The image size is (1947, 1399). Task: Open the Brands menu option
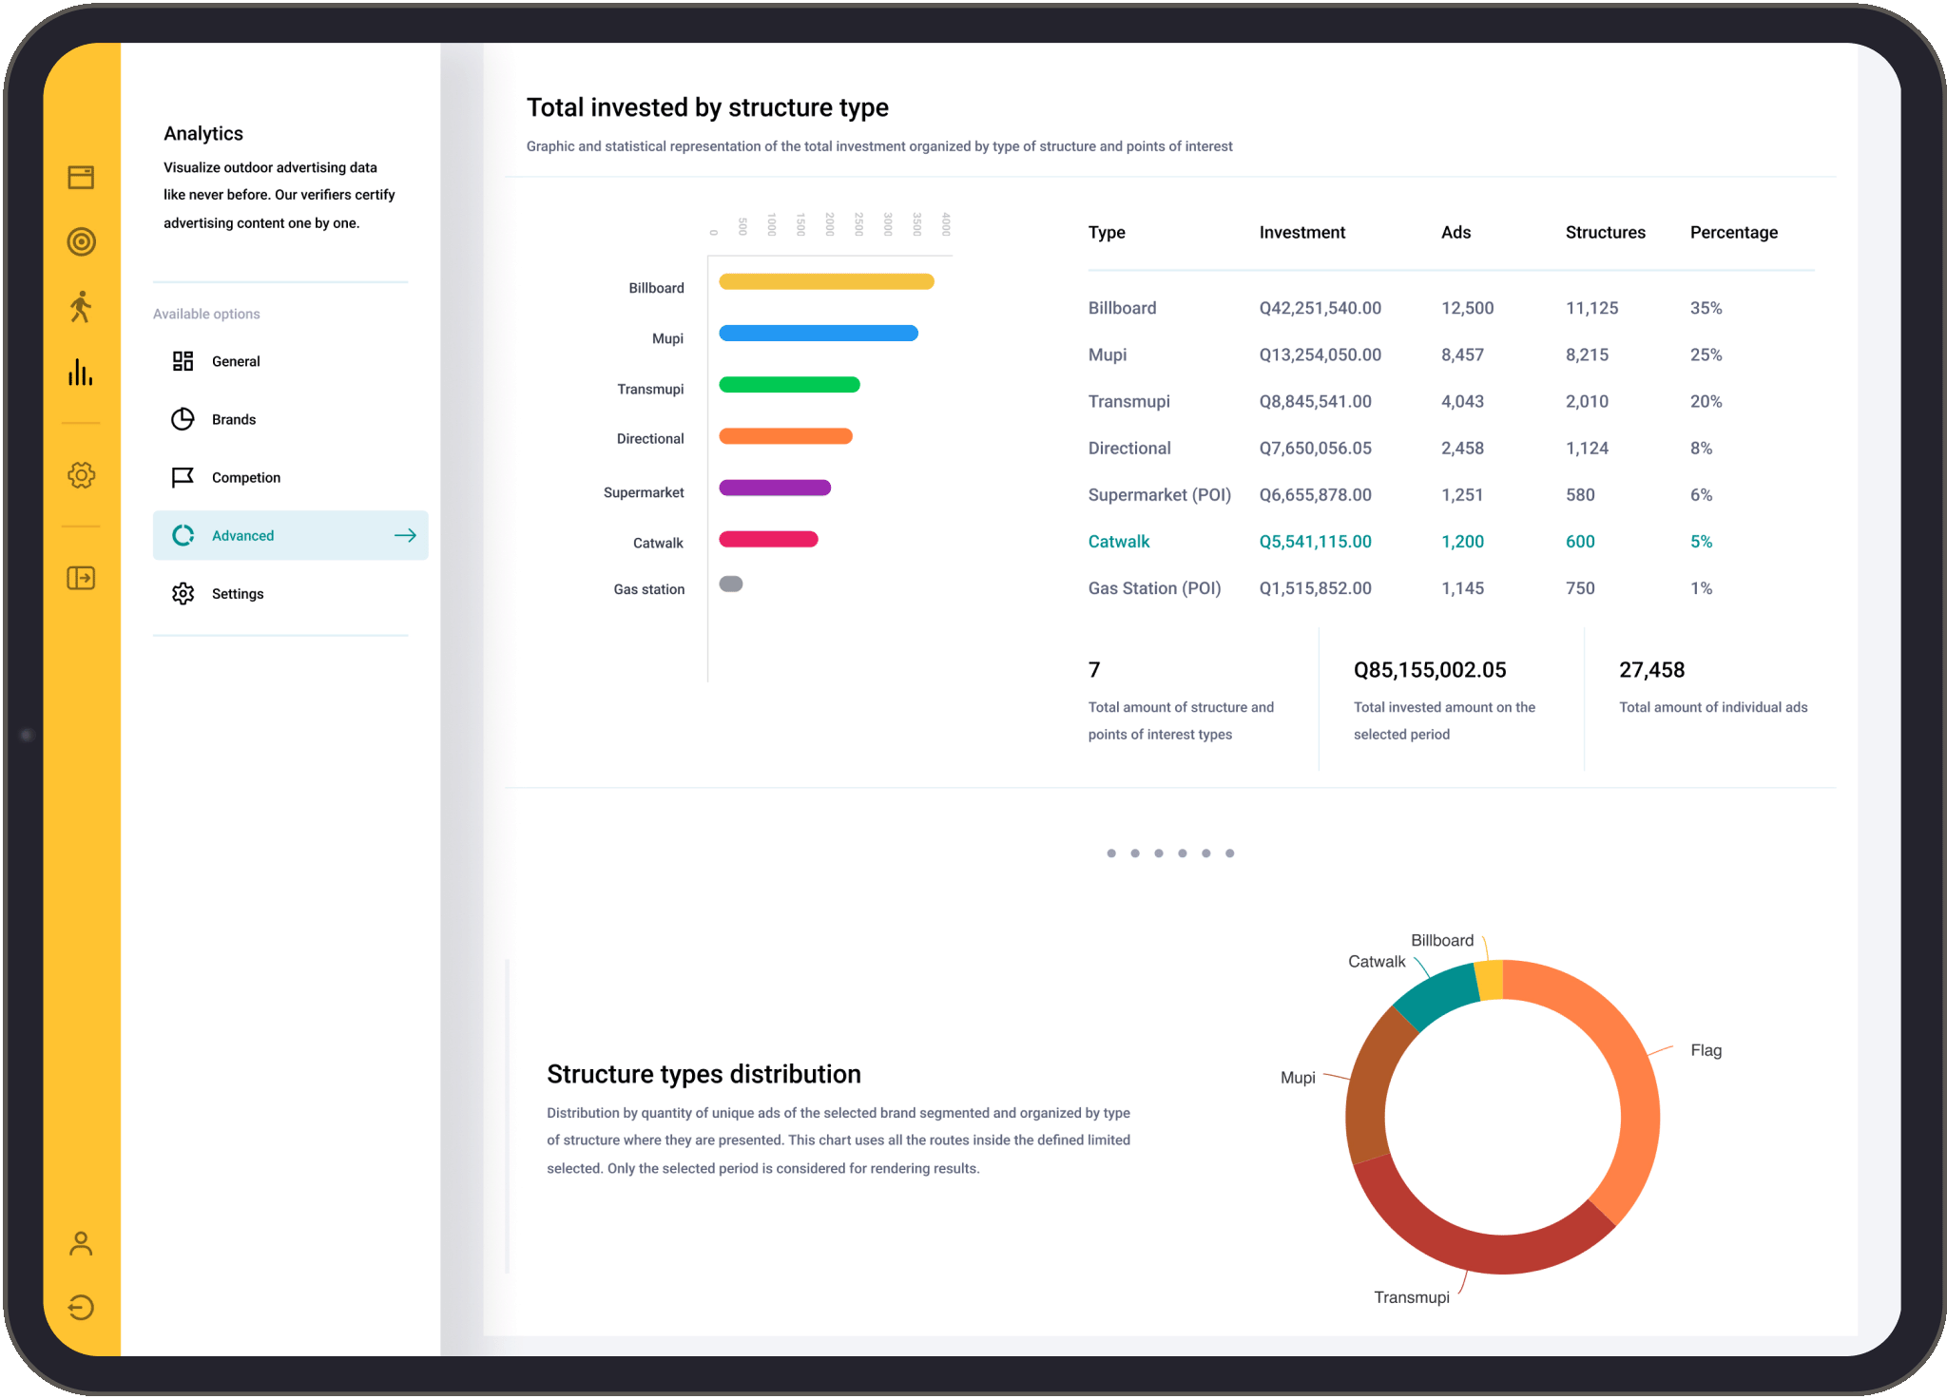pos(234,419)
